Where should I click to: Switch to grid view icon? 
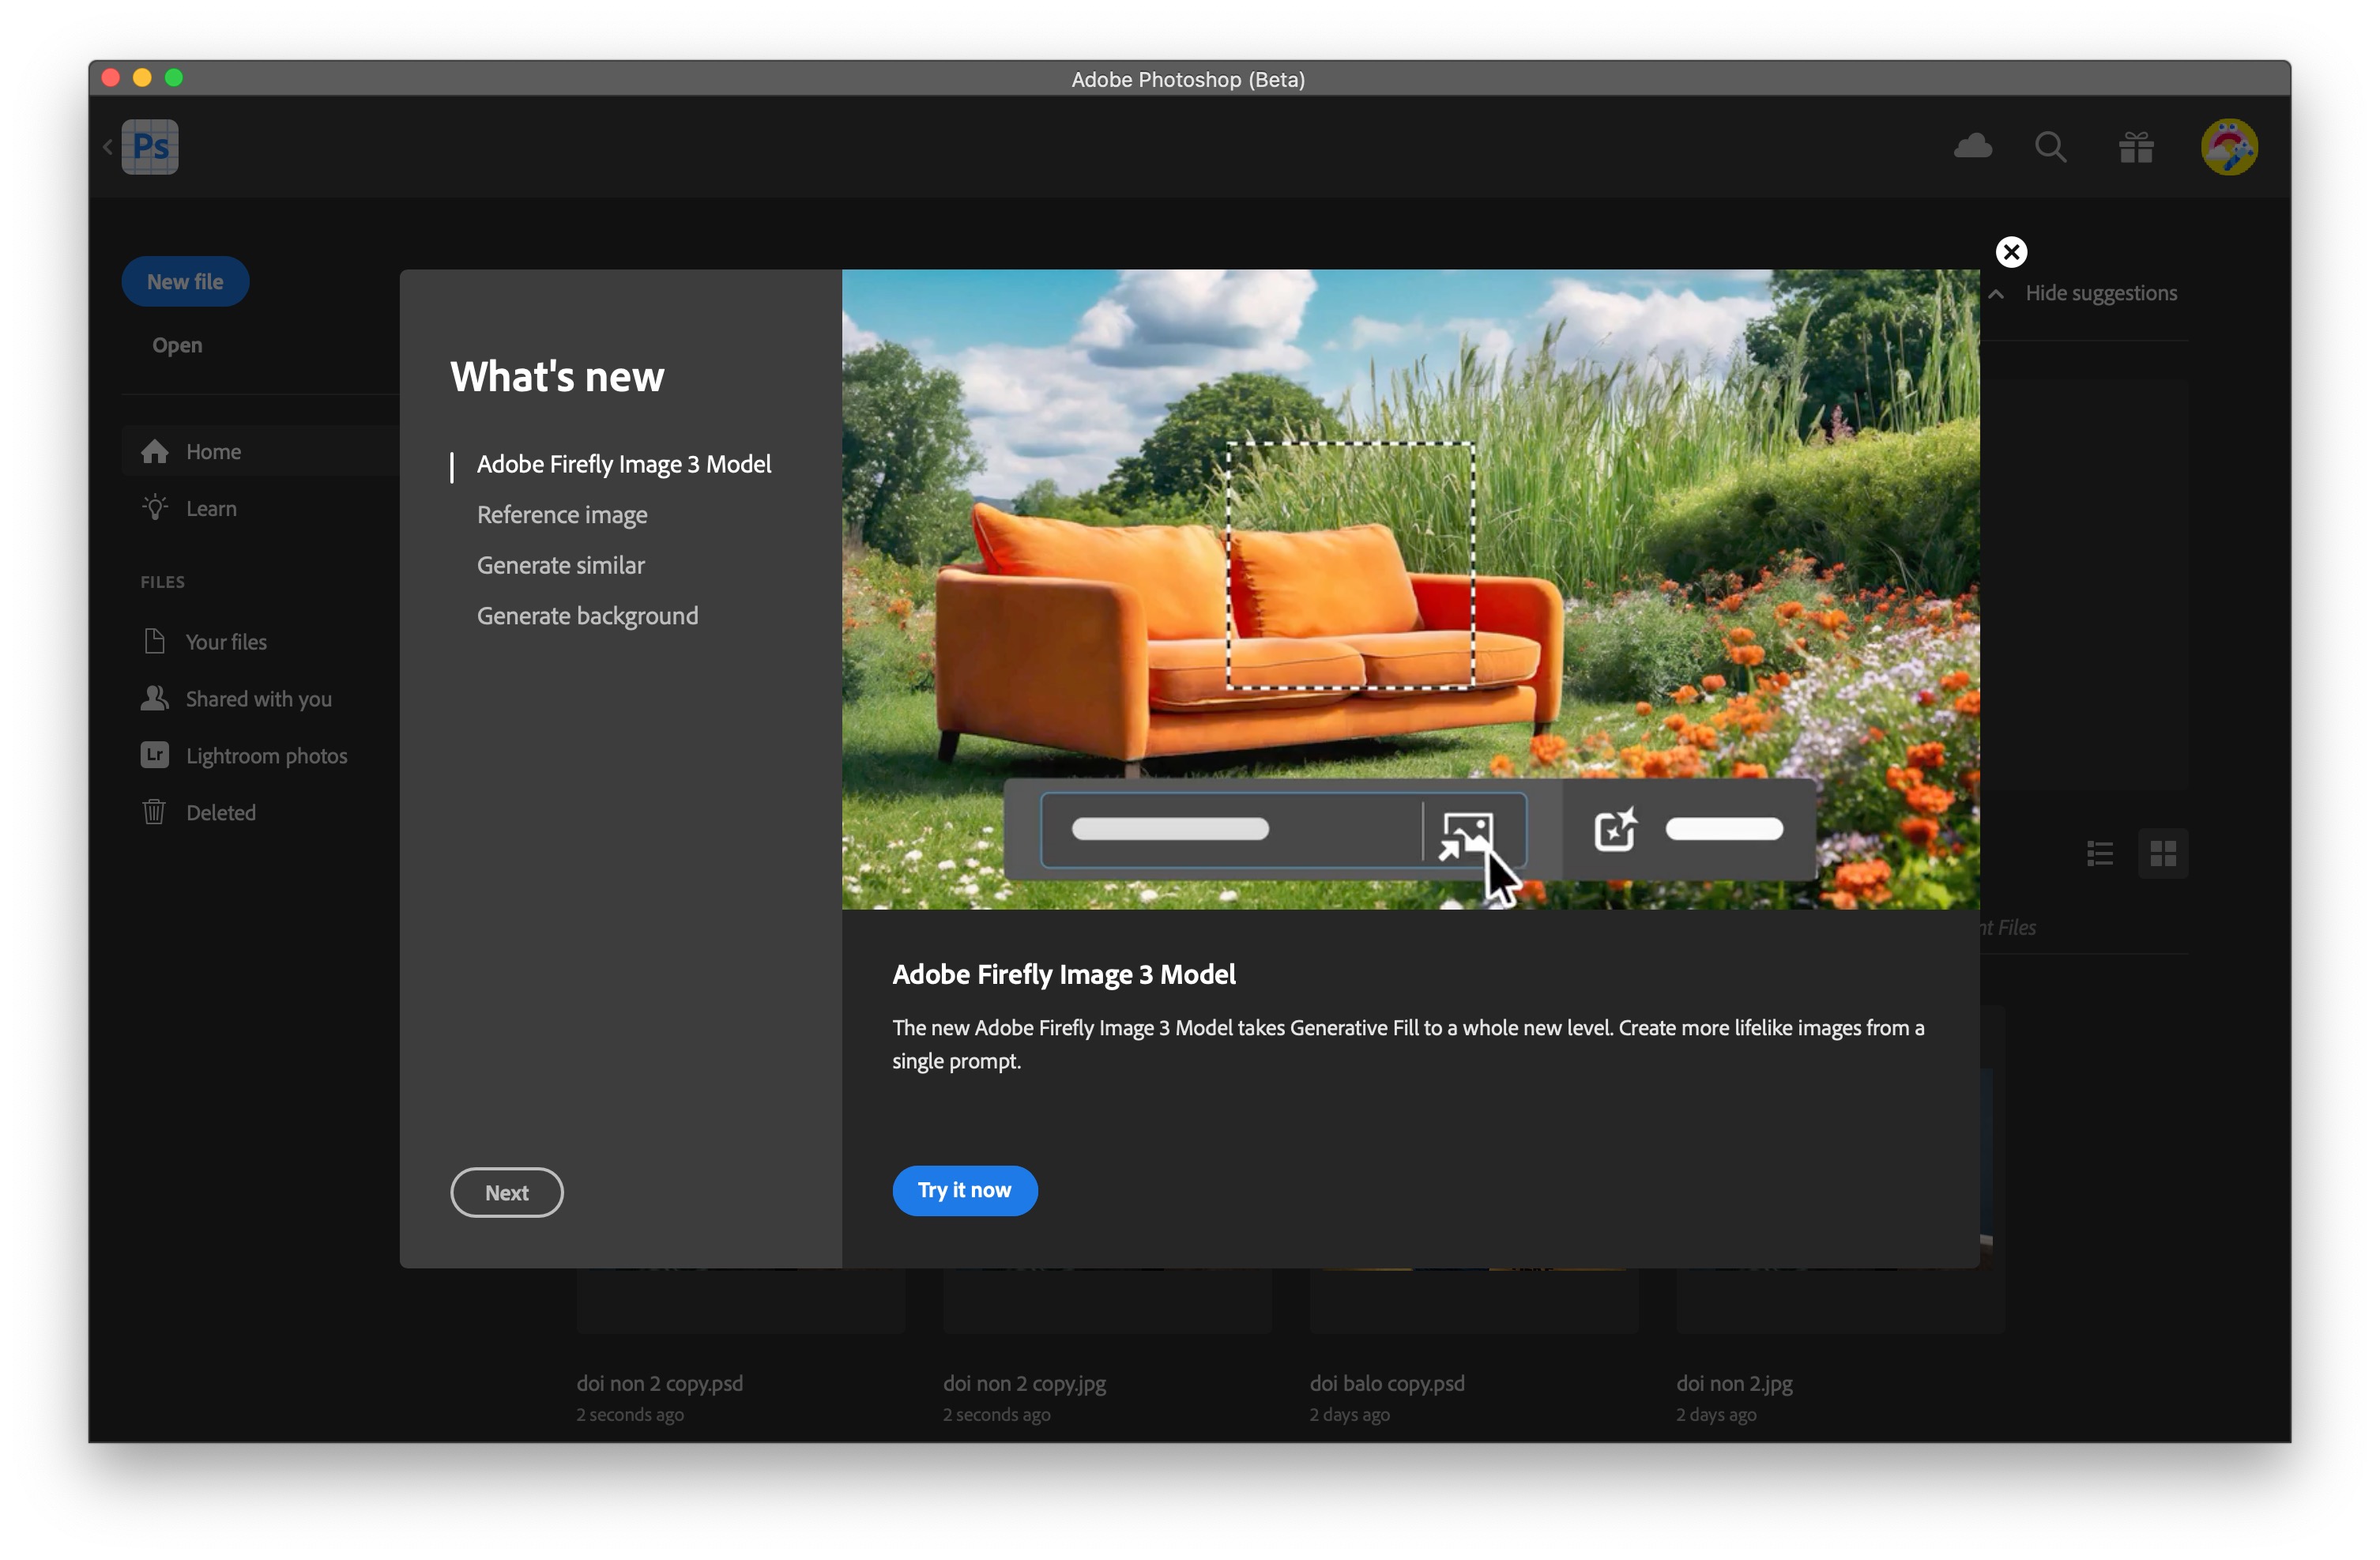[x=2163, y=853]
